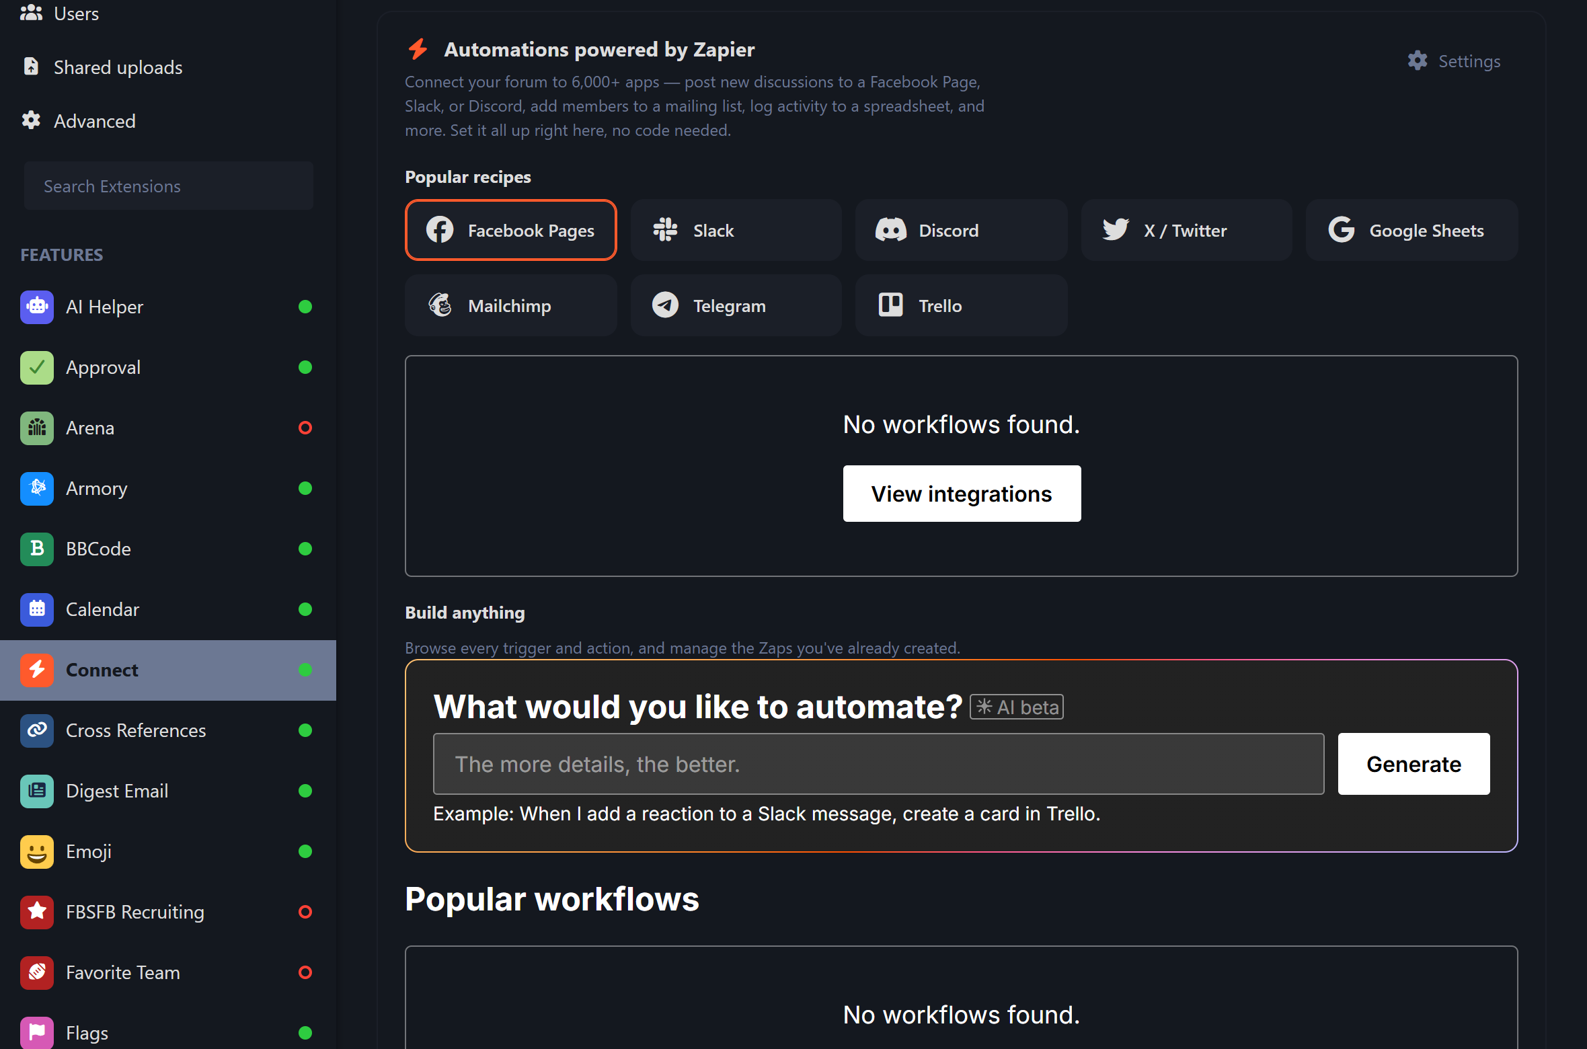Image resolution: width=1587 pixels, height=1049 pixels.
Task: Toggle Calendar enabled status dot
Action: pos(305,610)
